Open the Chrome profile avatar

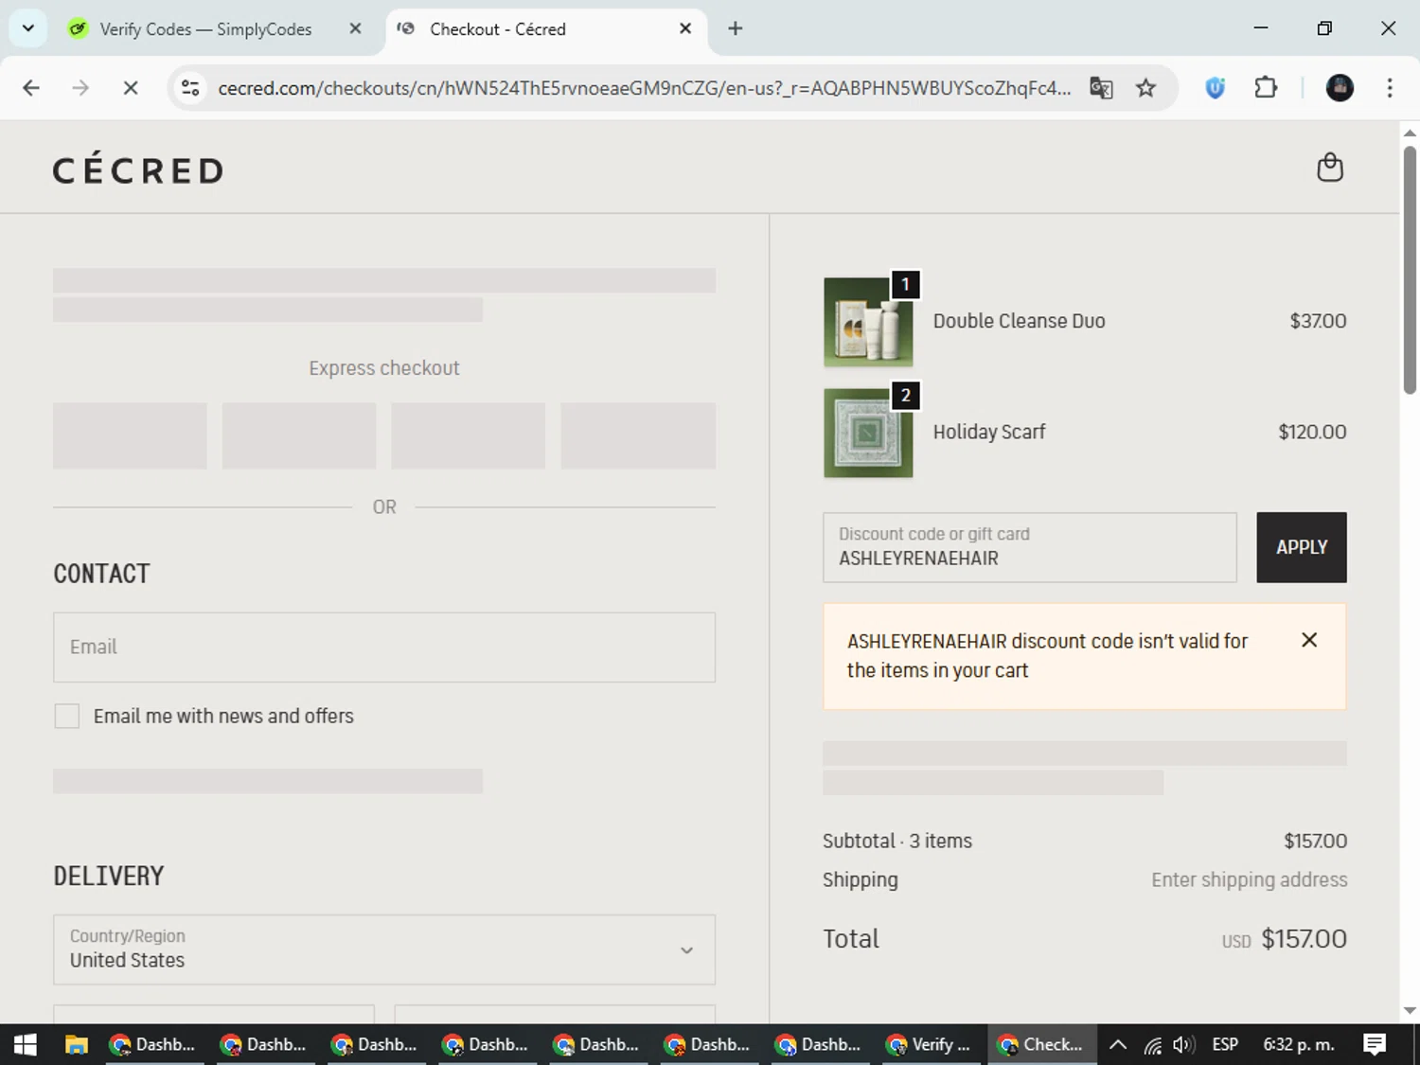(1340, 88)
